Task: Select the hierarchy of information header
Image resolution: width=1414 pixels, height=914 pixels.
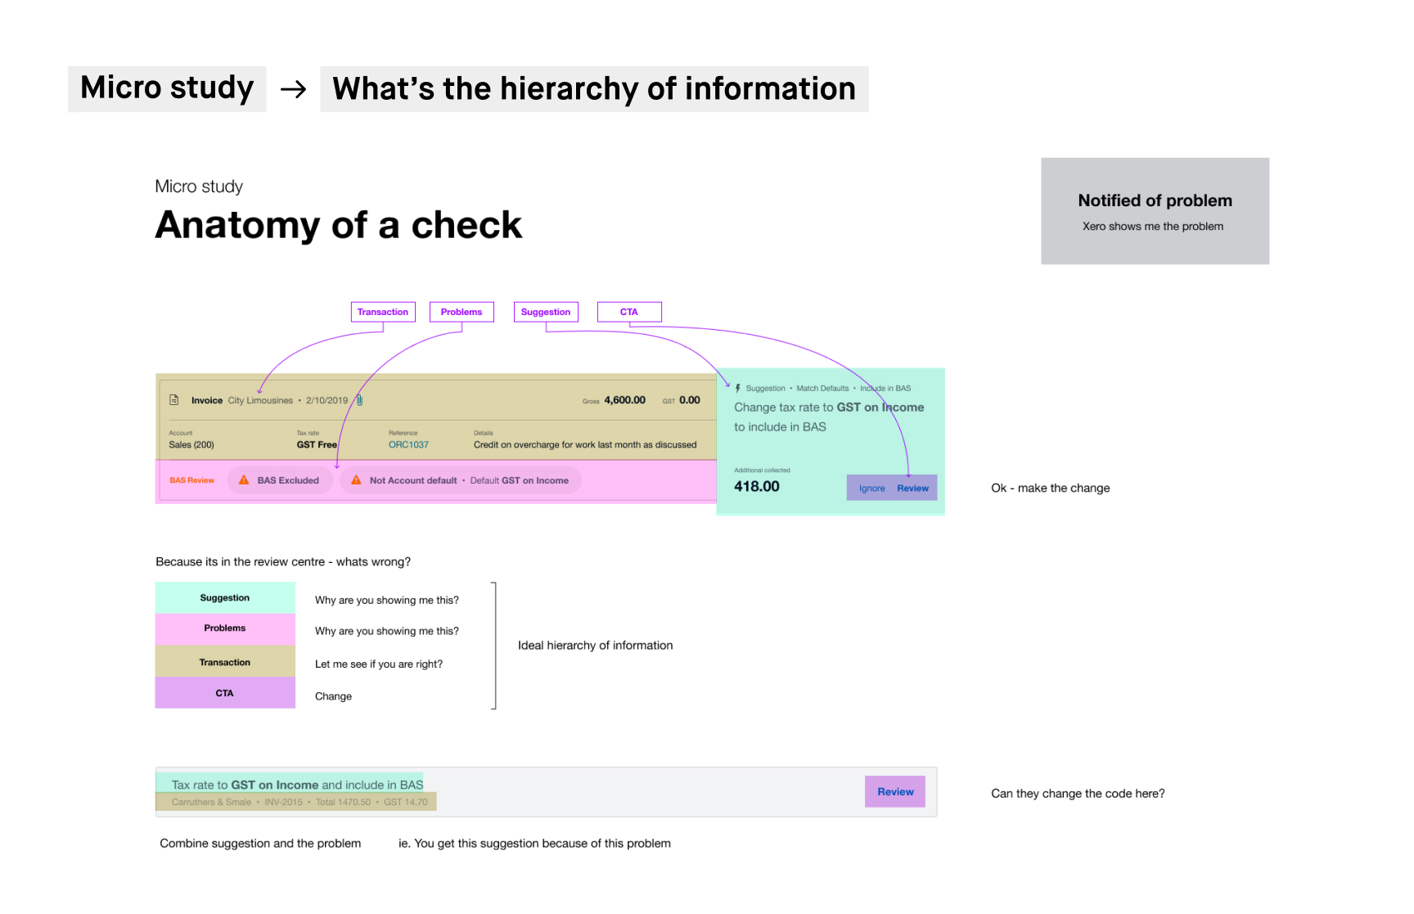Action: (x=593, y=88)
